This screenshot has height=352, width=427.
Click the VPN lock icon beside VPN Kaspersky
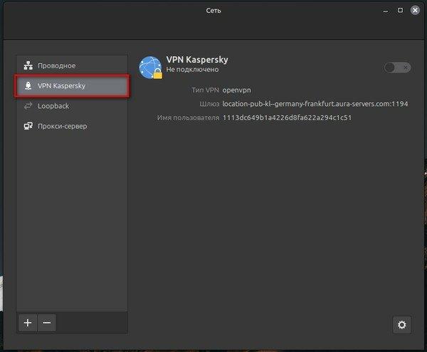pyautogui.click(x=28, y=86)
